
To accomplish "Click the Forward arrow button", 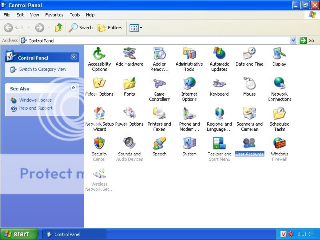I will point(40,28).
